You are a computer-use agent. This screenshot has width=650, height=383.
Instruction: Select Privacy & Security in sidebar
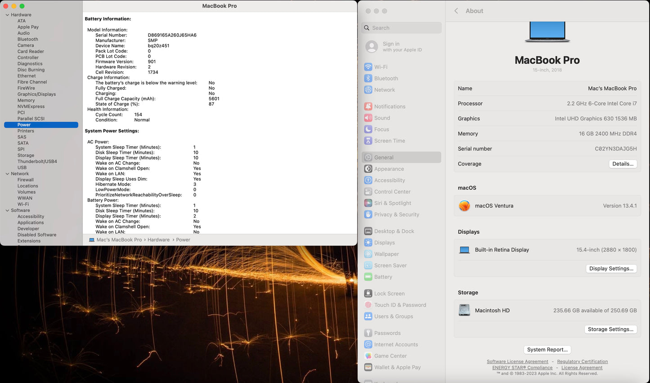[x=396, y=214]
